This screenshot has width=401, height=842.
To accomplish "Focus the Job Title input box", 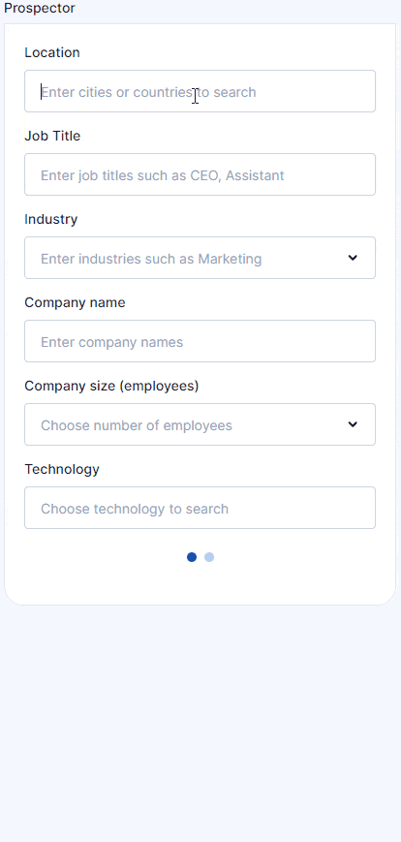I will [x=200, y=174].
